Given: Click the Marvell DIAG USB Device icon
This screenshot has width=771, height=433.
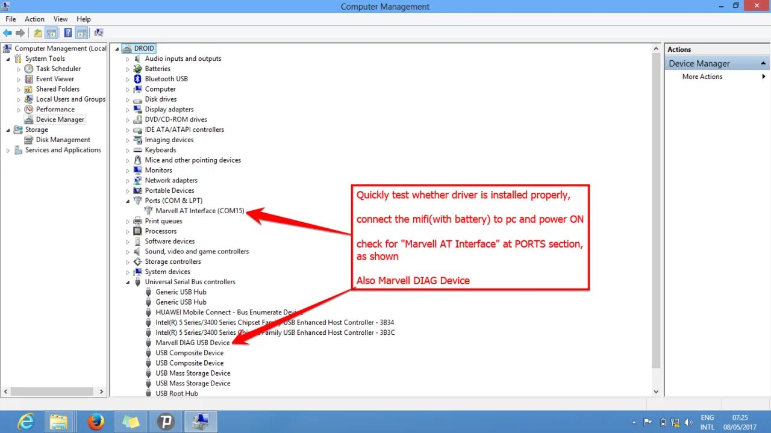Looking at the screenshot, I should point(149,343).
